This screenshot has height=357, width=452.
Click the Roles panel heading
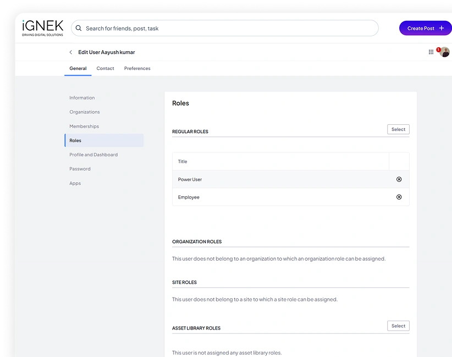click(x=180, y=103)
